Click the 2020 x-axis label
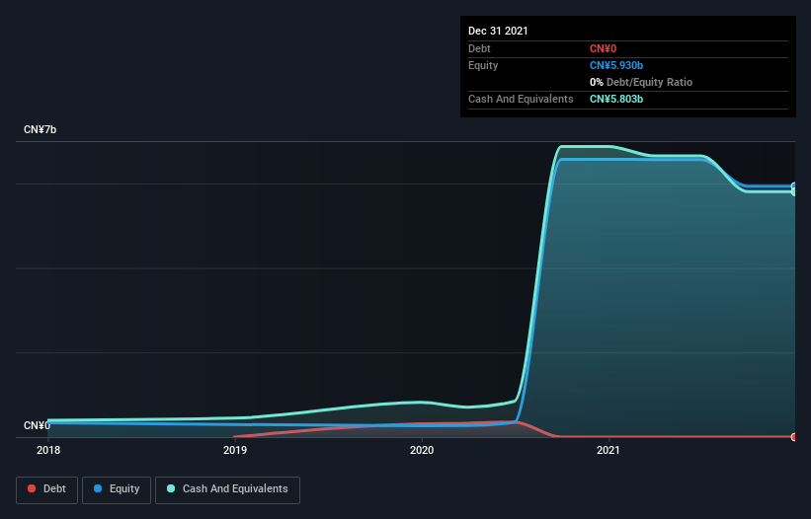 (422, 450)
